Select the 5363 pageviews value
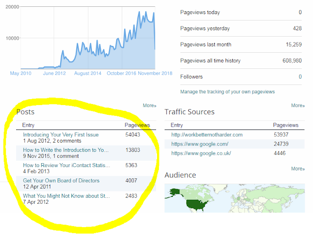This screenshot has height=234, width=313. pos(131,165)
